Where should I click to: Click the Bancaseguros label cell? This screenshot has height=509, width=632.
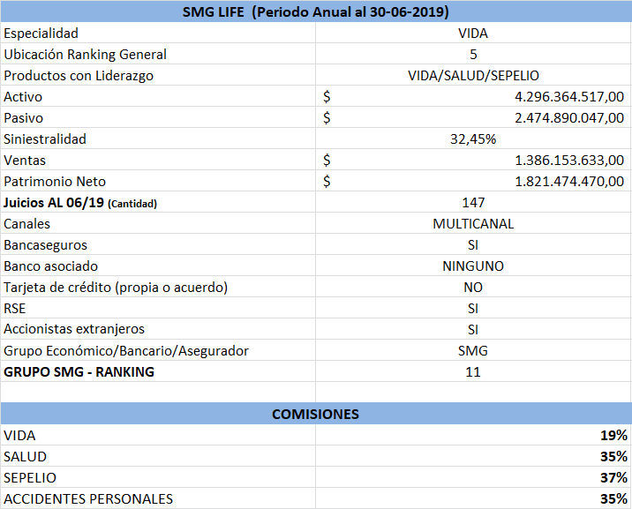(158, 245)
